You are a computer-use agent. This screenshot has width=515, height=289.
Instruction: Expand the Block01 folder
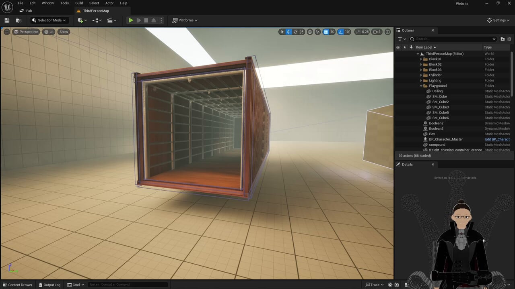pos(421,59)
